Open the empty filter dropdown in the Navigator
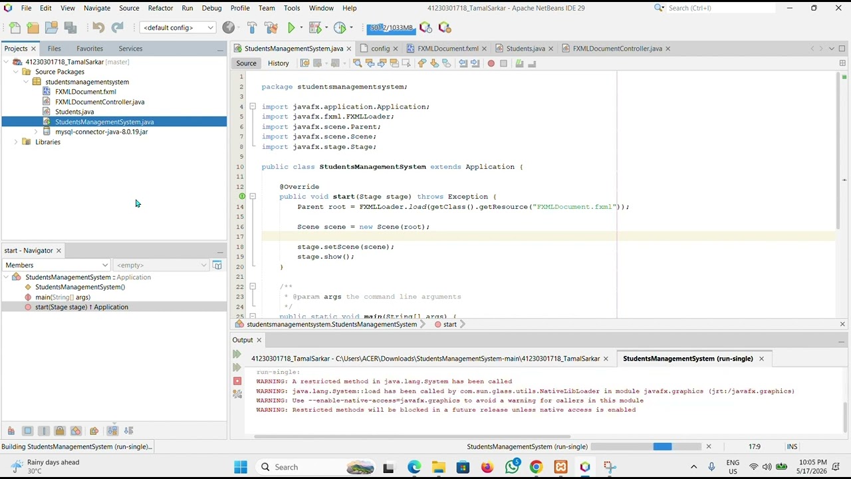This screenshot has width=851, height=479. 162,265
